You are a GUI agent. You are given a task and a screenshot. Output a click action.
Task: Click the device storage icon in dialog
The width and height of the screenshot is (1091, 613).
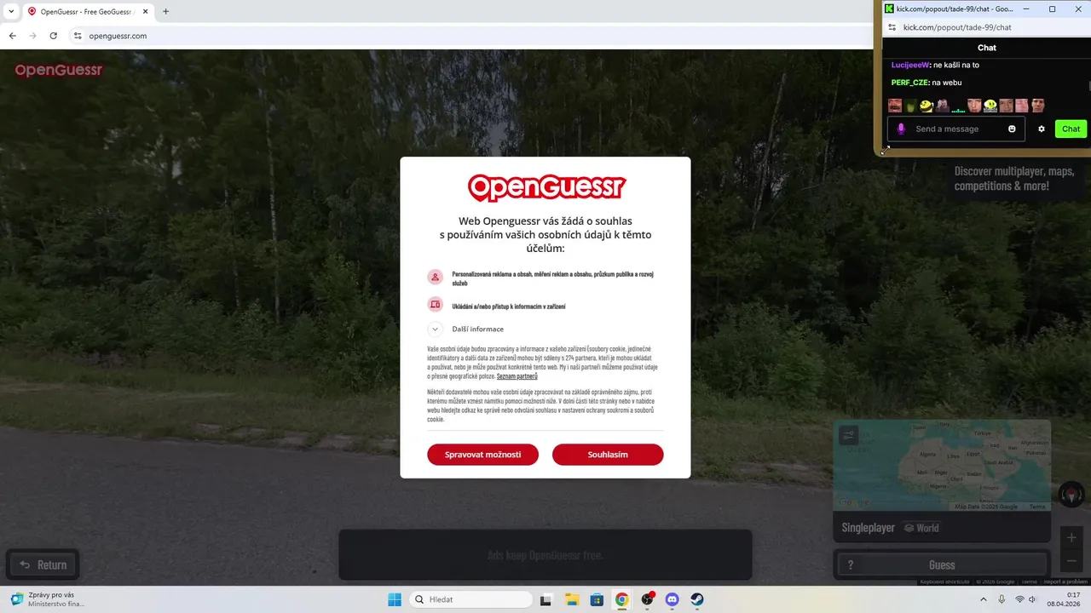[435, 305]
